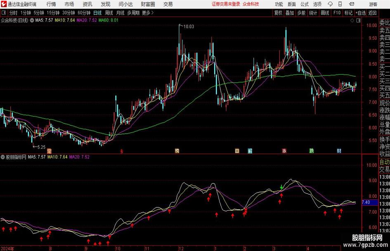Click the 涨 event marker
The height and width of the screenshot is (251, 390).
point(284,151)
